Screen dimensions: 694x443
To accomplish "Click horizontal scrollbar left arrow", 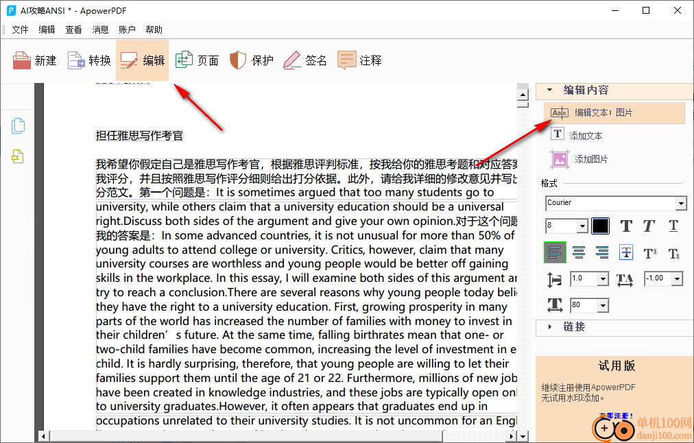I will click(x=43, y=436).
